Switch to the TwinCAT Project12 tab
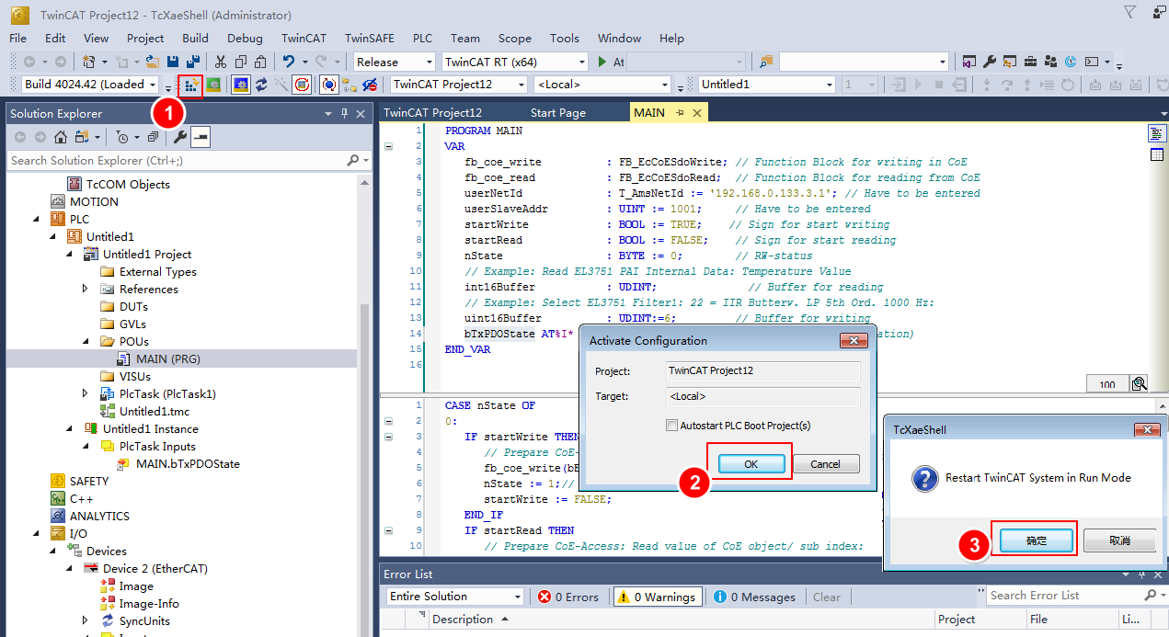 pos(432,113)
